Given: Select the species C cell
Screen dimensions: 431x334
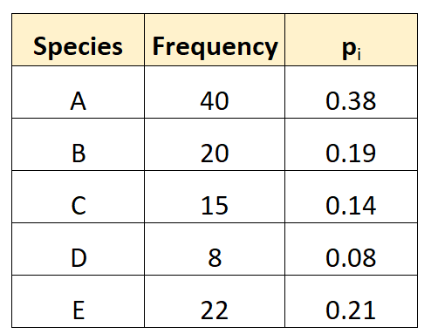Looking at the screenshot, I should click(x=78, y=197).
